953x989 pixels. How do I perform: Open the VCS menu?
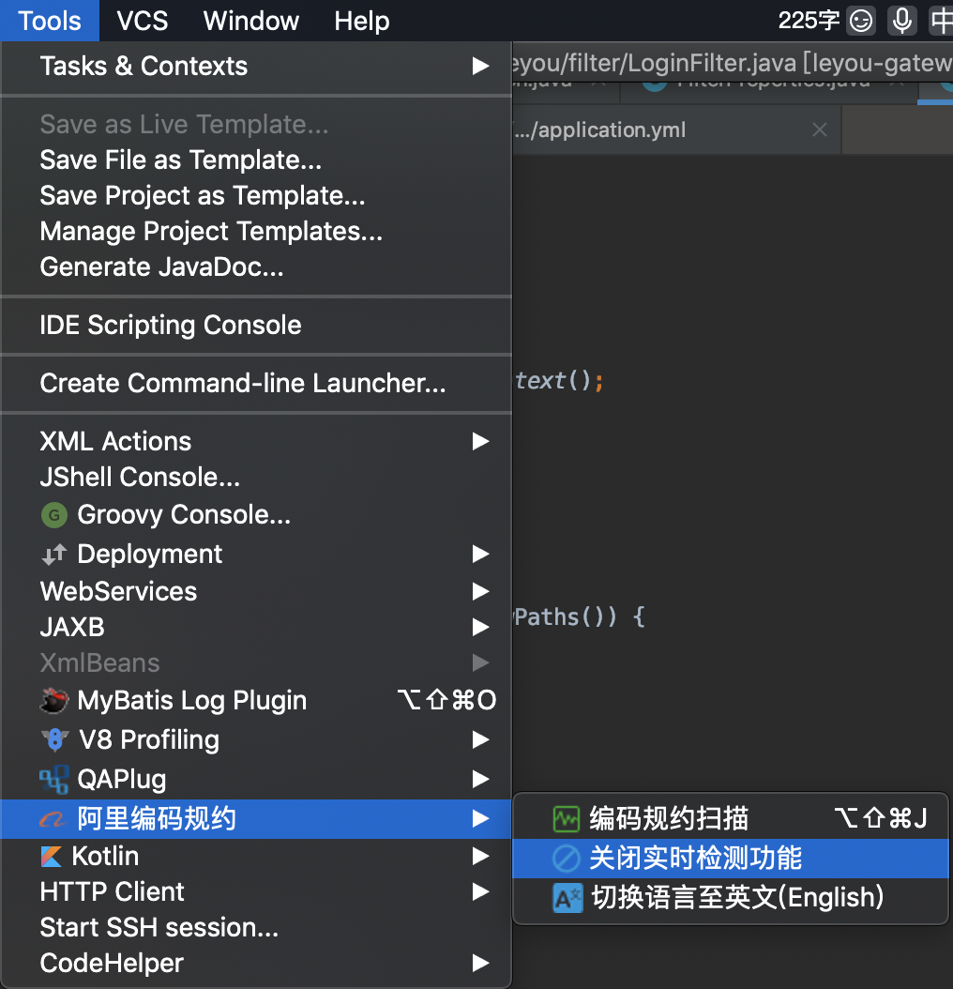tap(143, 21)
